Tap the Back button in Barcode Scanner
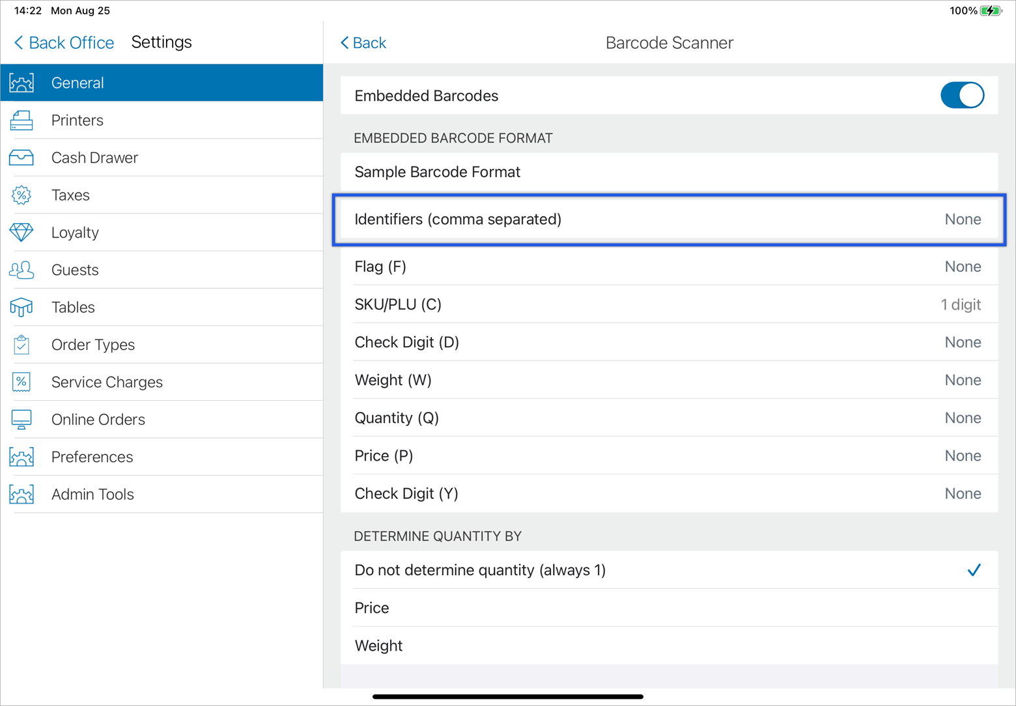Viewport: 1016px width, 706px height. click(363, 43)
